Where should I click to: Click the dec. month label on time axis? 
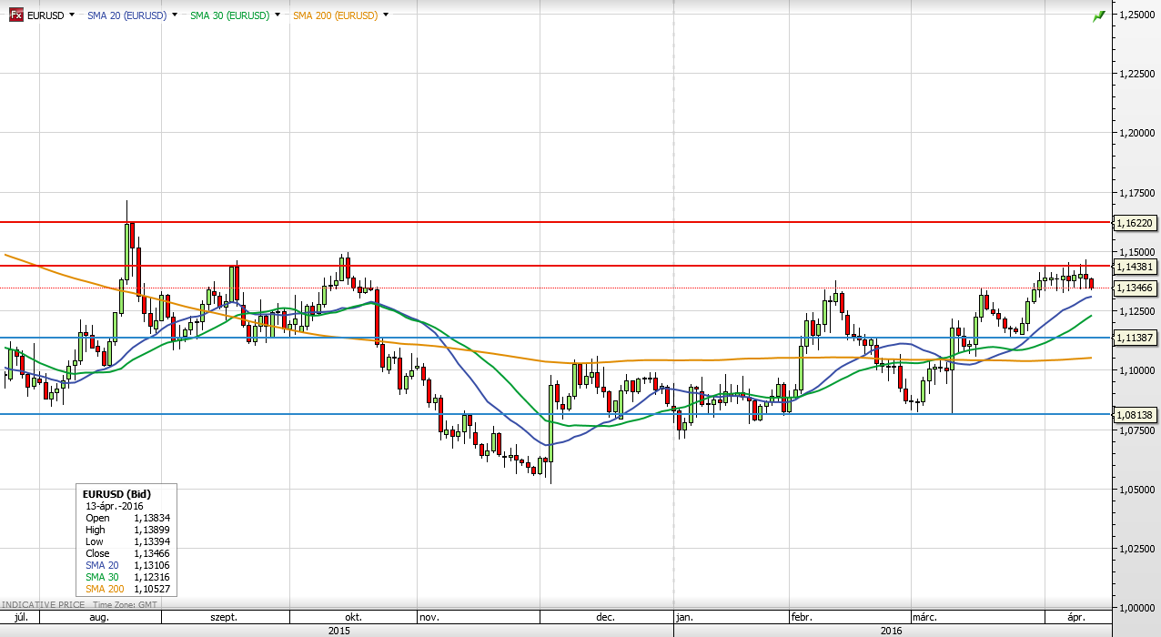click(x=605, y=617)
